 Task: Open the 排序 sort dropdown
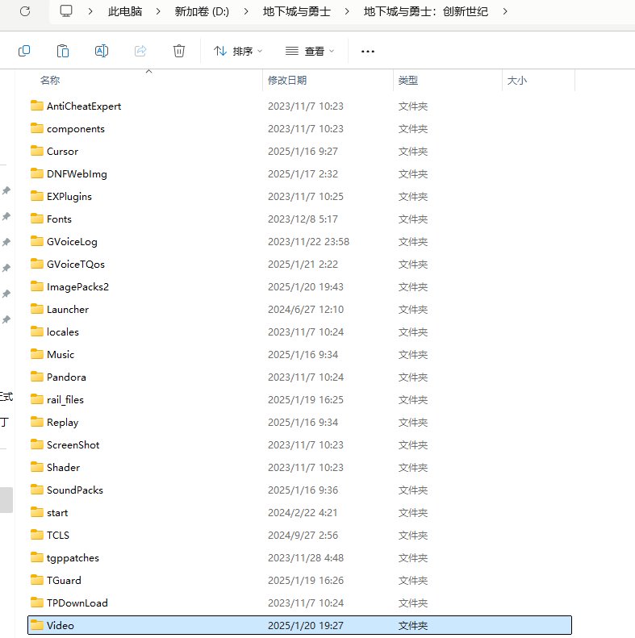[238, 52]
